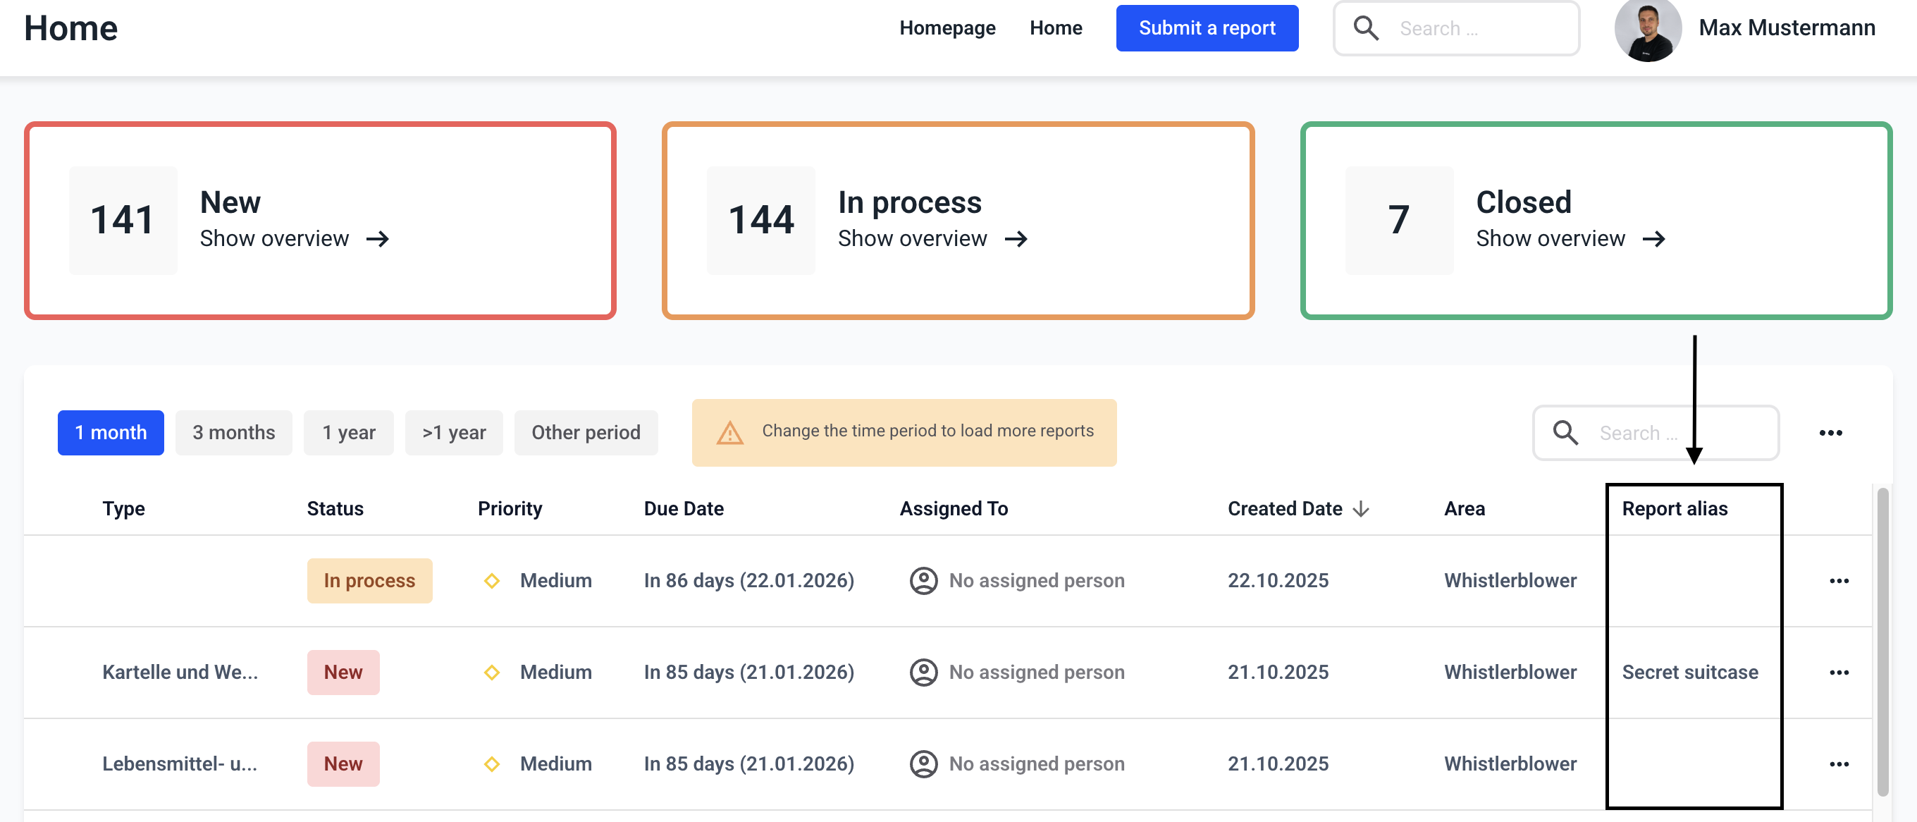Click the table's vertical scrollbar

[x=1882, y=640]
